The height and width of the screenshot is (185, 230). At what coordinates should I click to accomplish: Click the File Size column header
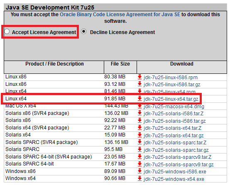click(x=120, y=64)
